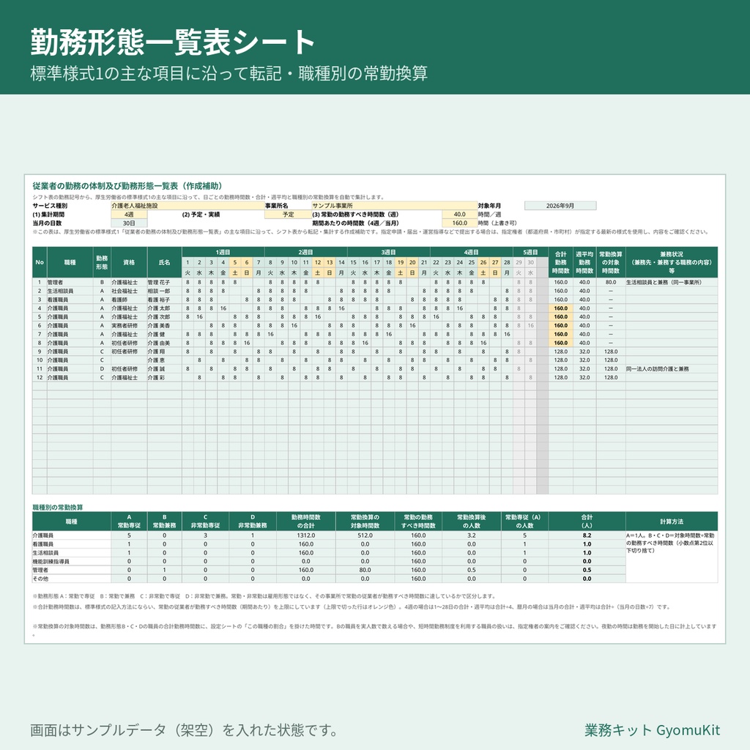This screenshot has width=750, height=750.
Task: Click the 5週目 week header
Action: 530,252
